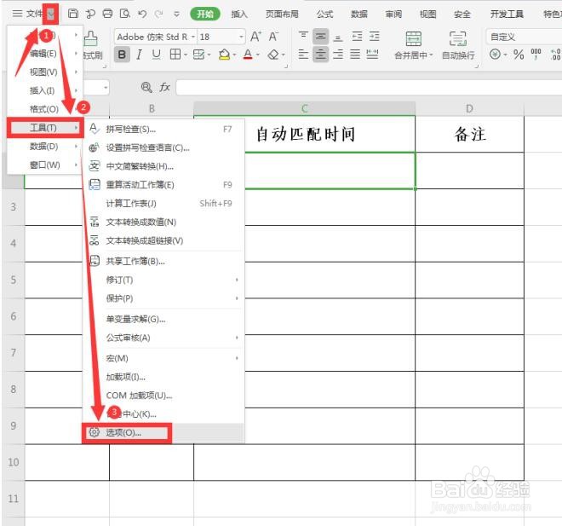The height and width of the screenshot is (526, 562).
Task: Click the Font Color A icon
Action: click(248, 55)
